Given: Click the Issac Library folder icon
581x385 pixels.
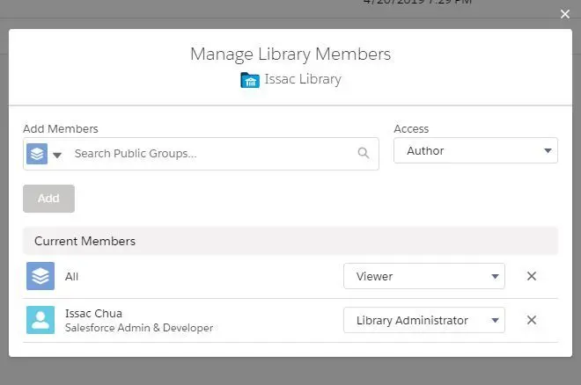Looking at the screenshot, I should (250, 79).
